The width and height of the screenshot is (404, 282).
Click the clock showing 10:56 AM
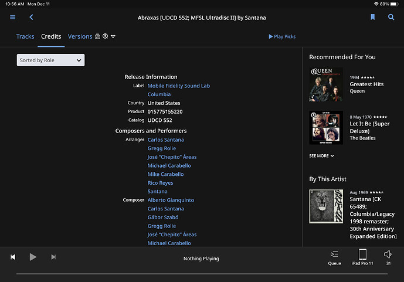[15, 4]
